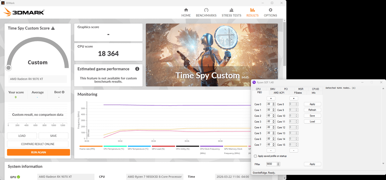
Task: Click the plus button above Core 0 column
Action: click(x=271, y=98)
